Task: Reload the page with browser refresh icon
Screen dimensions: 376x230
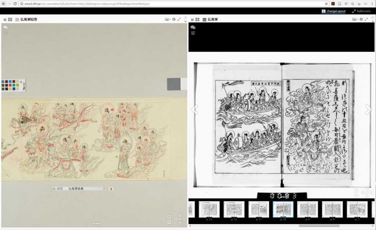Action: [x=15, y=4]
